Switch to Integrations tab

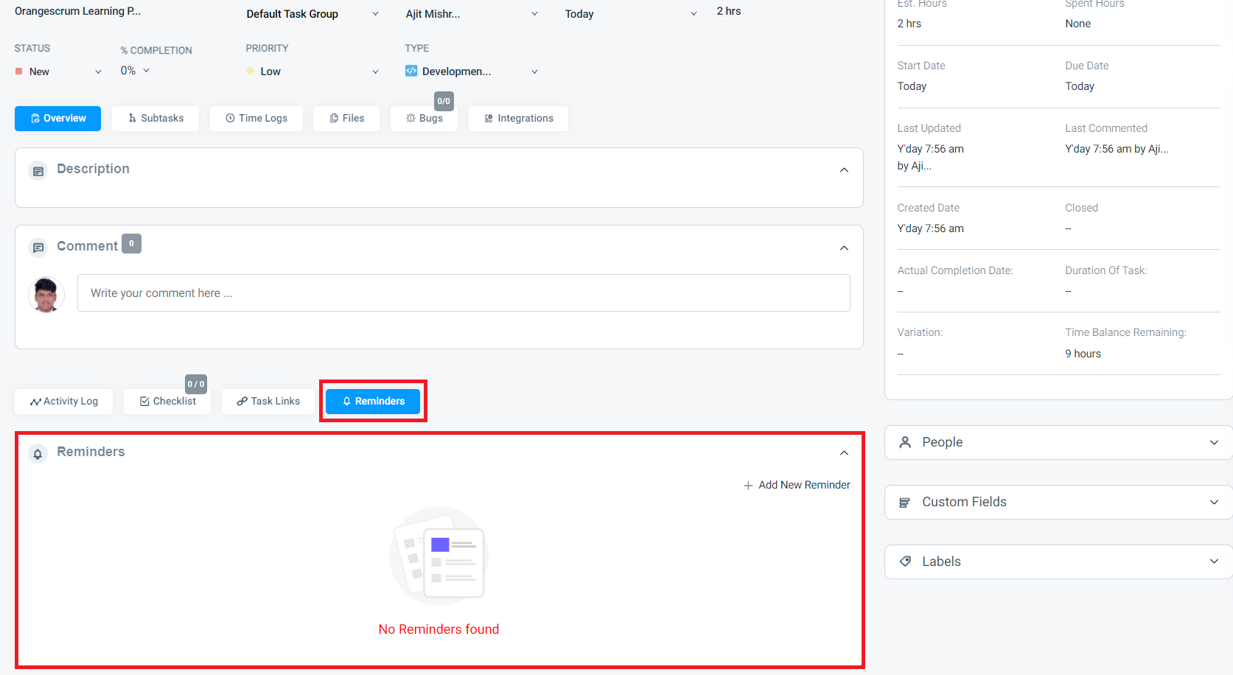pos(518,118)
